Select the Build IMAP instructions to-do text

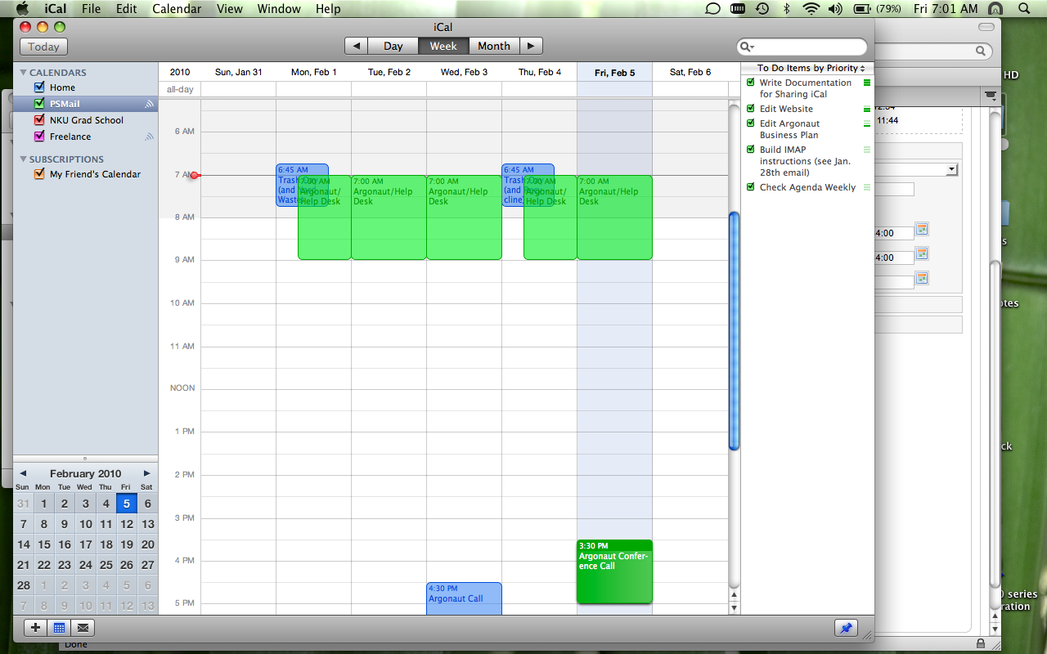pos(805,161)
